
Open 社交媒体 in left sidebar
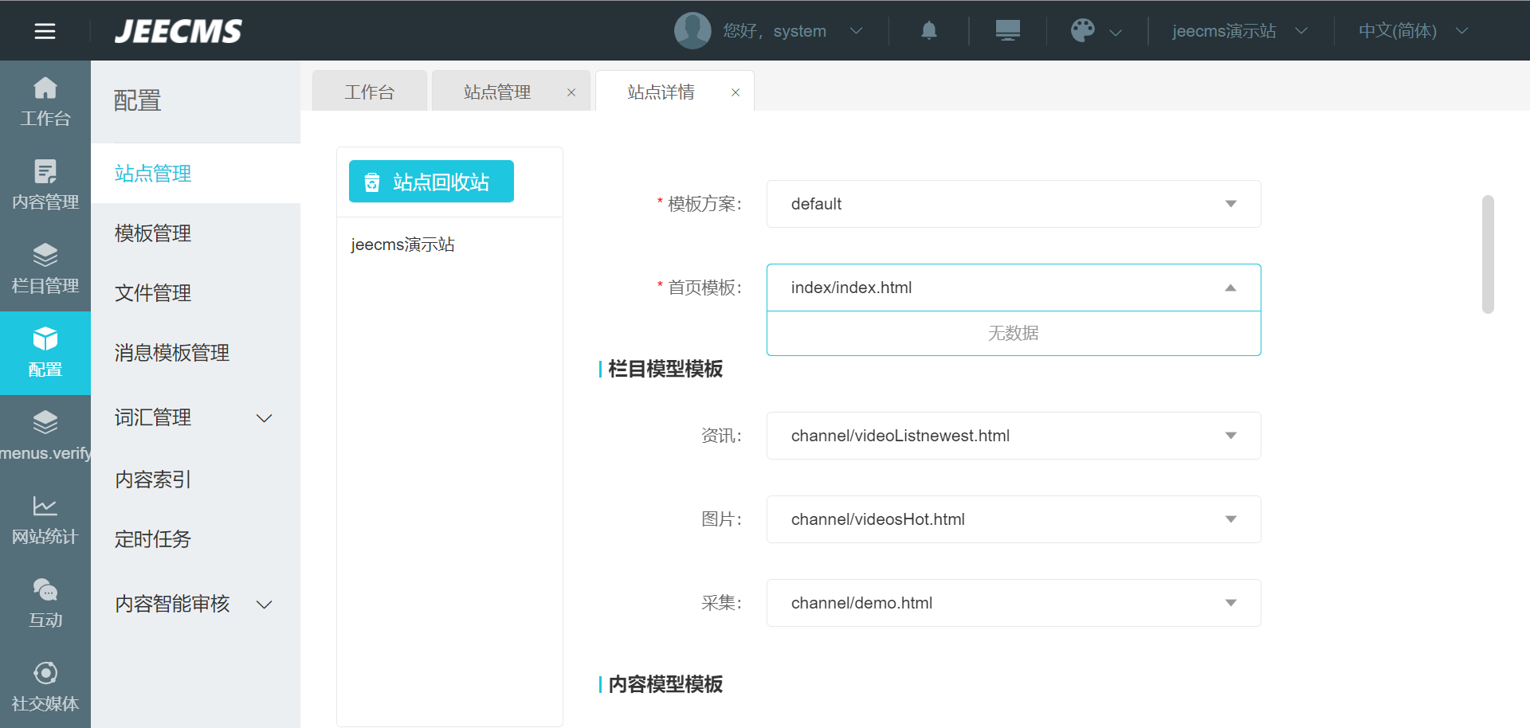click(x=45, y=687)
